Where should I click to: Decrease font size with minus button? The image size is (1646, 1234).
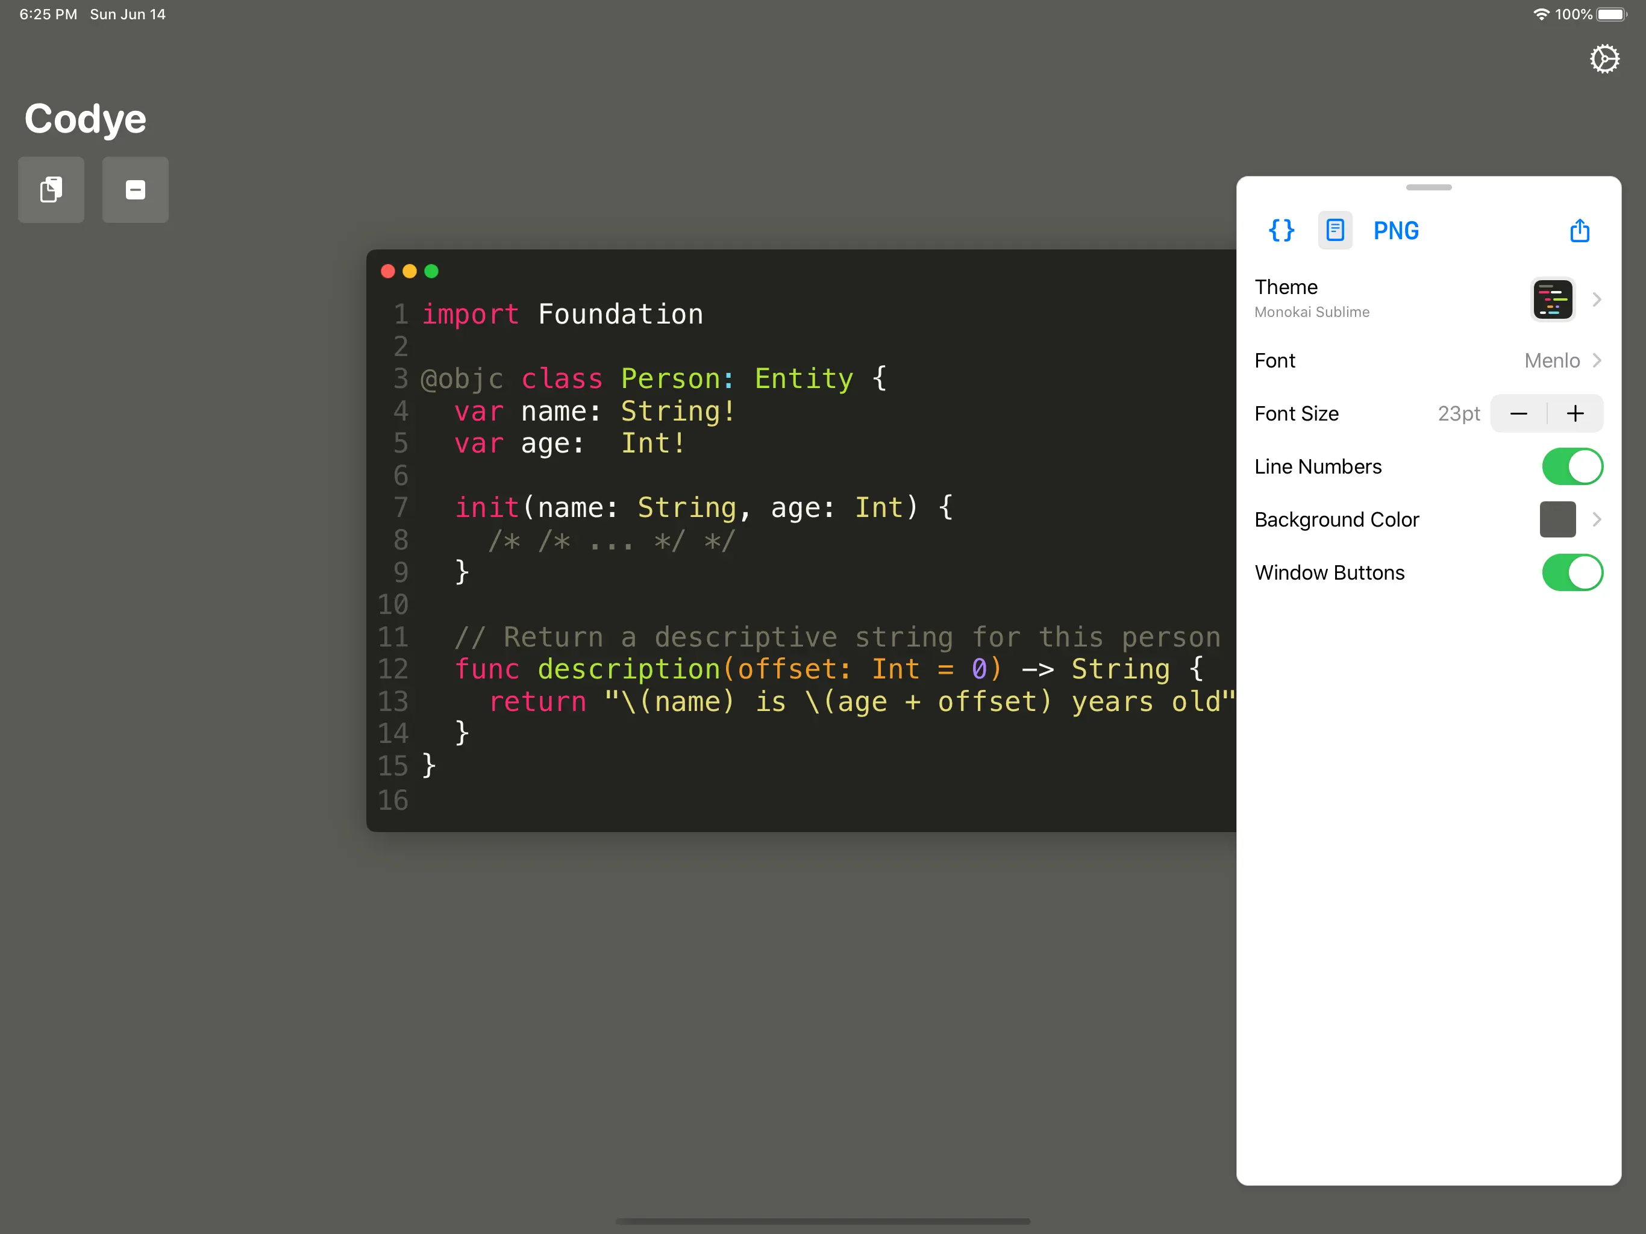pyautogui.click(x=1519, y=414)
